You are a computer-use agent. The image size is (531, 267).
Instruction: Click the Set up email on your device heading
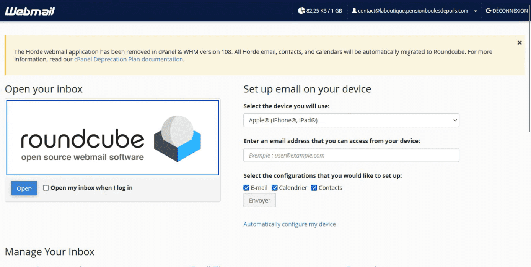pyautogui.click(x=307, y=89)
